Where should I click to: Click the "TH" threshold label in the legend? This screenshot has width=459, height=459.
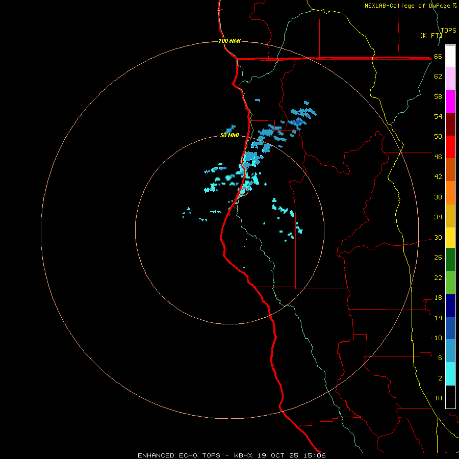[438, 398]
